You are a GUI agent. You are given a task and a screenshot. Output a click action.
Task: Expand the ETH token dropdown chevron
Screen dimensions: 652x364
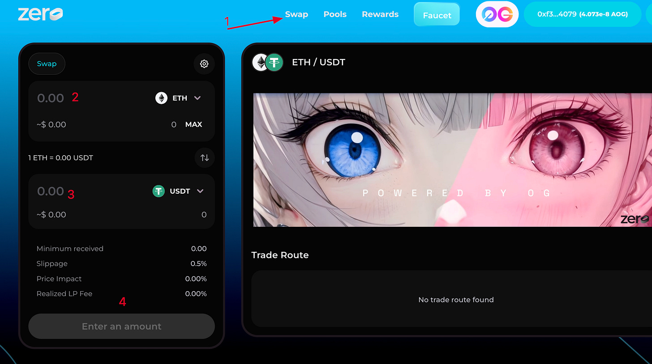pyautogui.click(x=197, y=98)
